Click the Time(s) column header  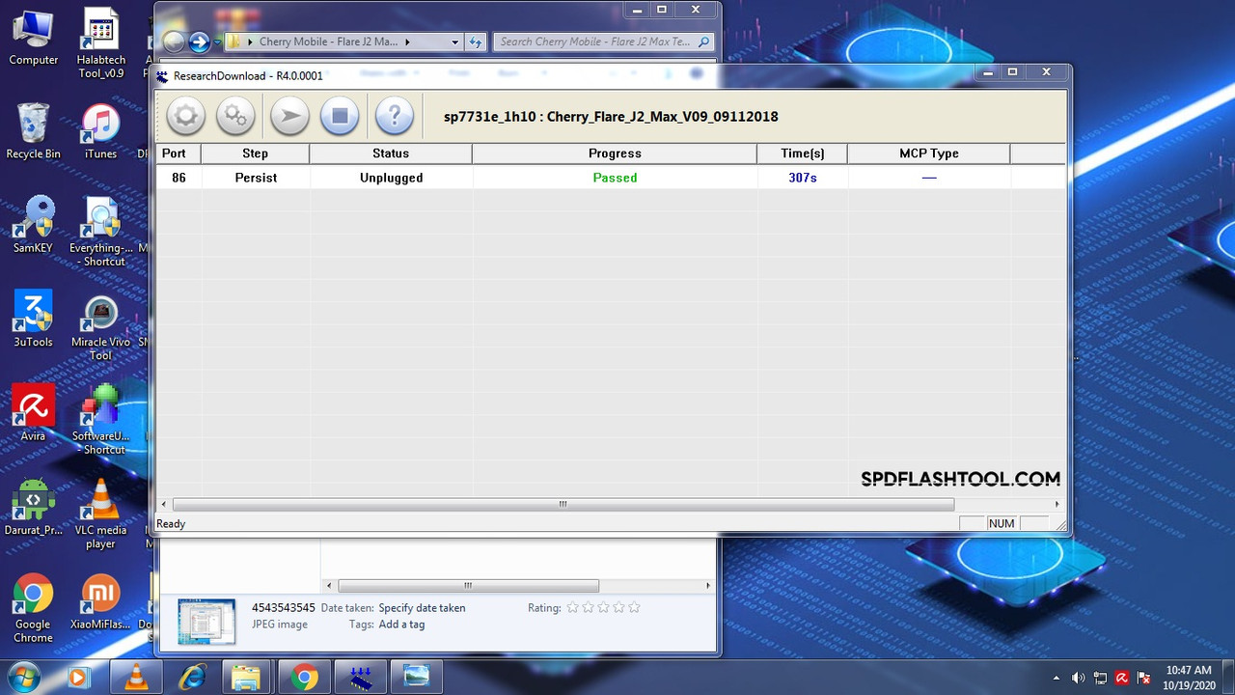(x=803, y=153)
